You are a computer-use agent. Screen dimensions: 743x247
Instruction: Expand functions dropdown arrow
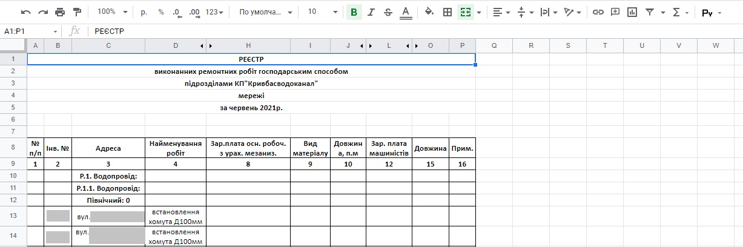[687, 13]
